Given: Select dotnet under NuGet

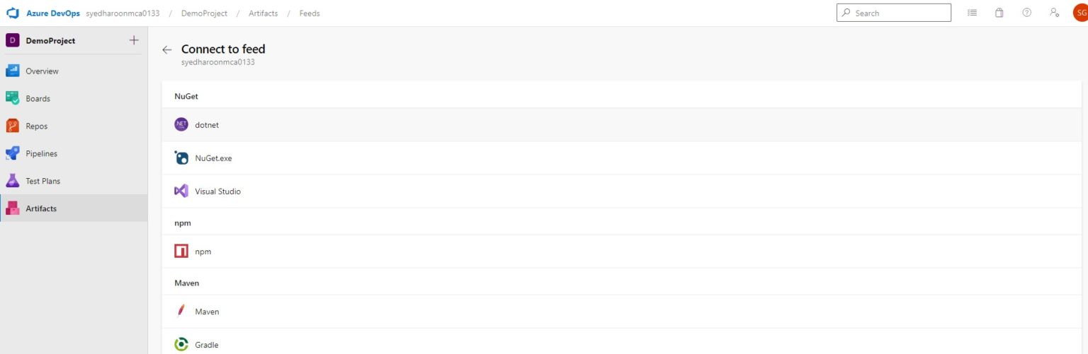Looking at the screenshot, I should coord(207,125).
